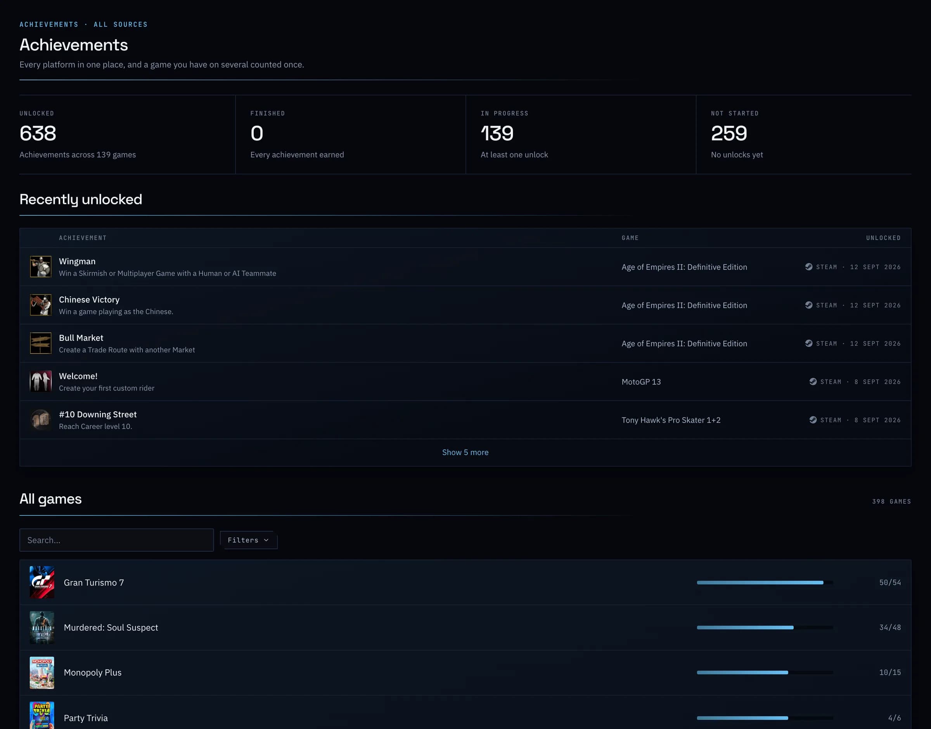Select the In Progress 139 stat card
Screen dimensions: 931x729
(x=581, y=135)
